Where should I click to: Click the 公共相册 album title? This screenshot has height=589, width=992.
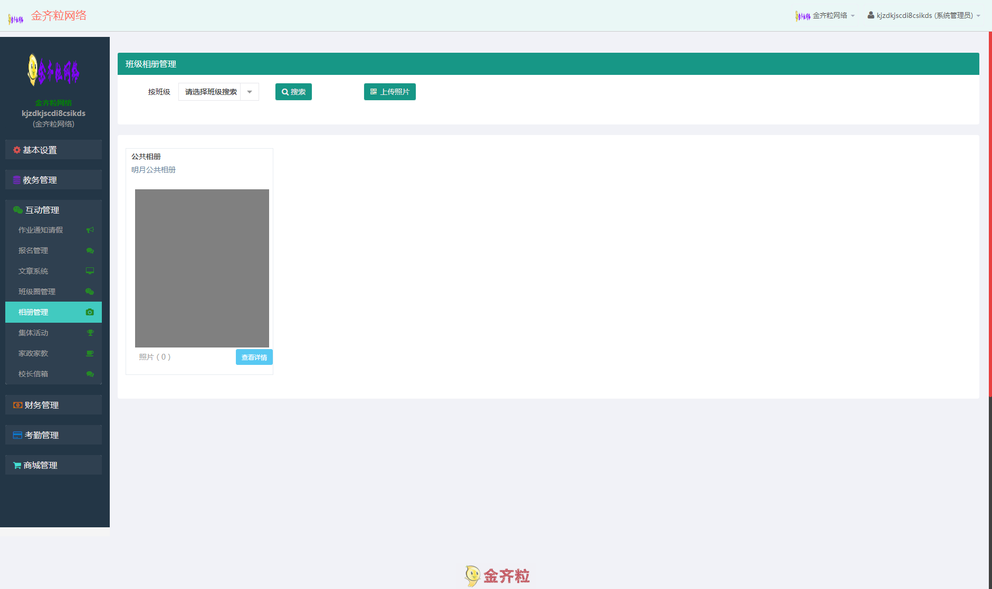tap(146, 157)
